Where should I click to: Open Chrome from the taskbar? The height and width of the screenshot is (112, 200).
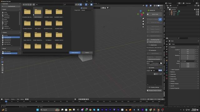tap(90, 110)
